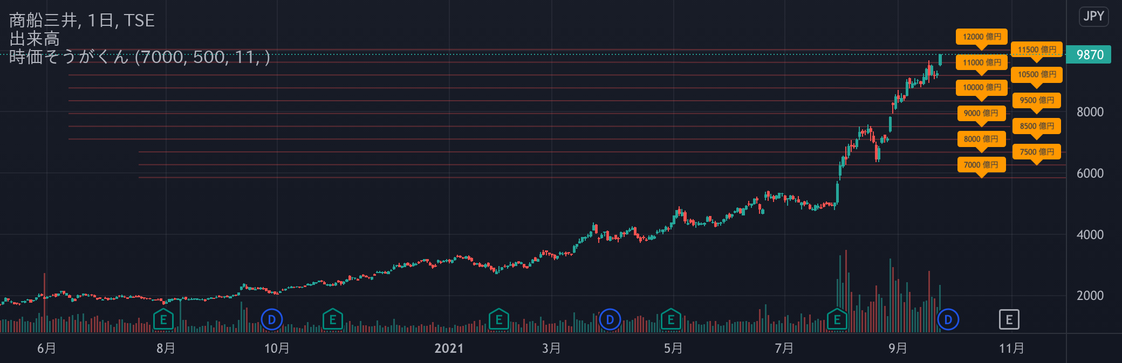The image size is (1122, 363).
Task: Click the 6000 price axis label
Action: click(x=1090, y=173)
